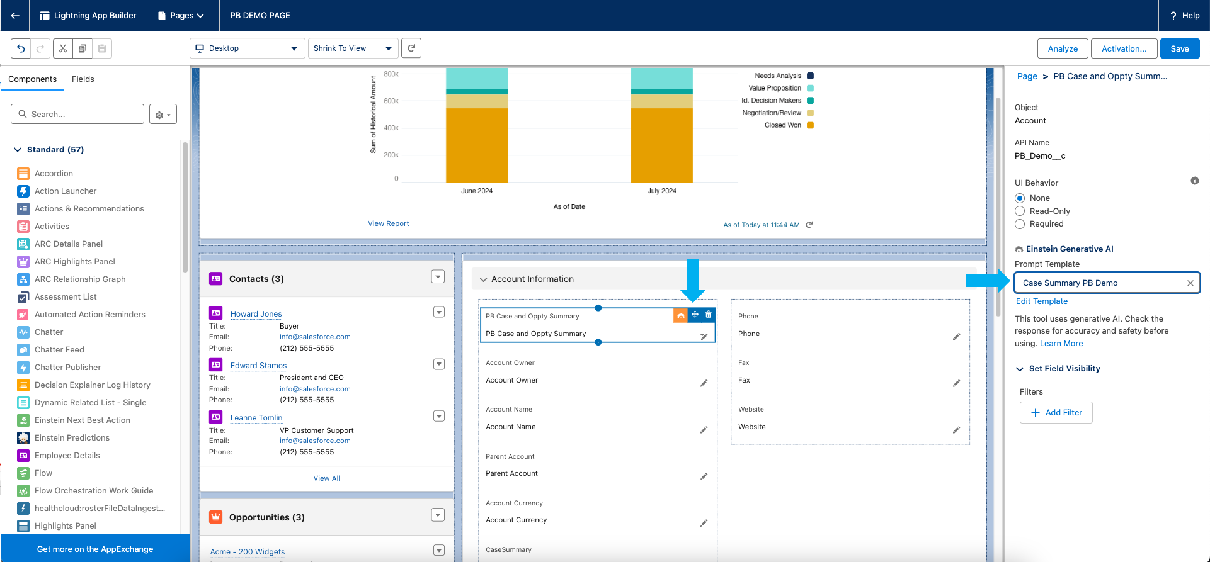Open the Pages menu
This screenshot has height=562, width=1210.
click(181, 15)
